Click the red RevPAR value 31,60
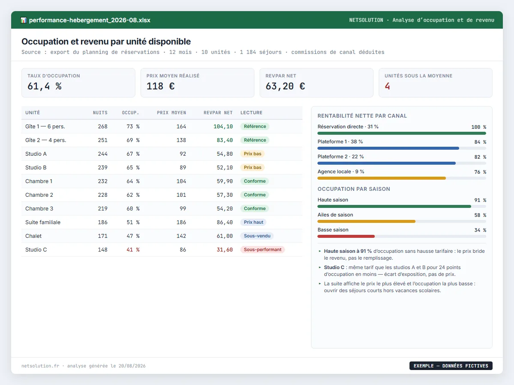Image resolution: width=514 pixels, height=385 pixels. point(225,250)
